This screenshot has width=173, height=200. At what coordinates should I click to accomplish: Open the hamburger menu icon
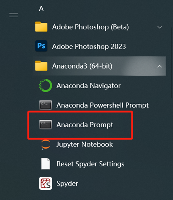tap(14, 15)
